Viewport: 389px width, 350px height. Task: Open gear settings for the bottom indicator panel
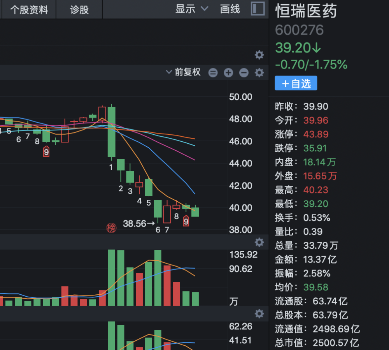(259, 314)
